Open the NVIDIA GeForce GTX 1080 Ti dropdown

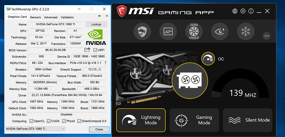[36, 129]
